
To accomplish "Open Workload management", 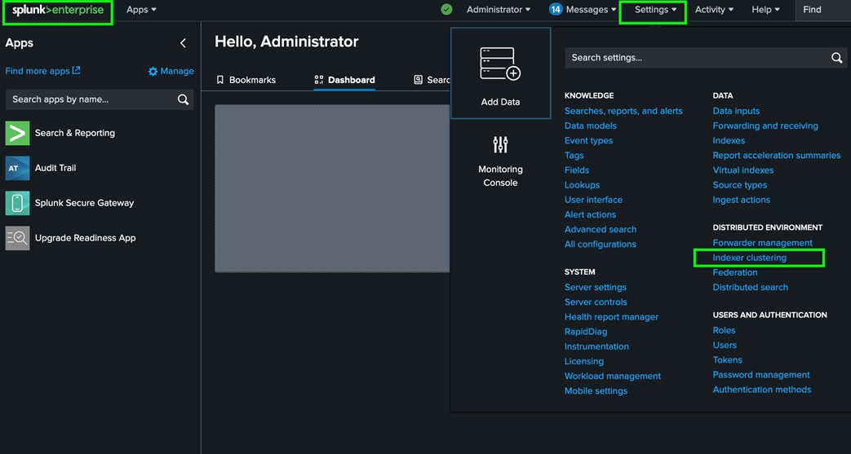I will (613, 376).
